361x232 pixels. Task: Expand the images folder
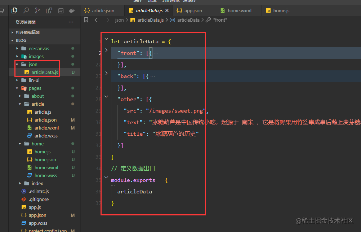[44, 57]
